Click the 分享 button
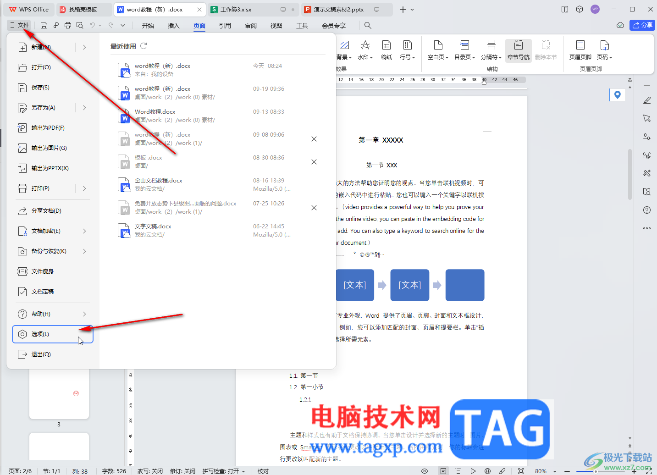Image resolution: width=657 pixels, height=475 pixels. pos(642,25)
